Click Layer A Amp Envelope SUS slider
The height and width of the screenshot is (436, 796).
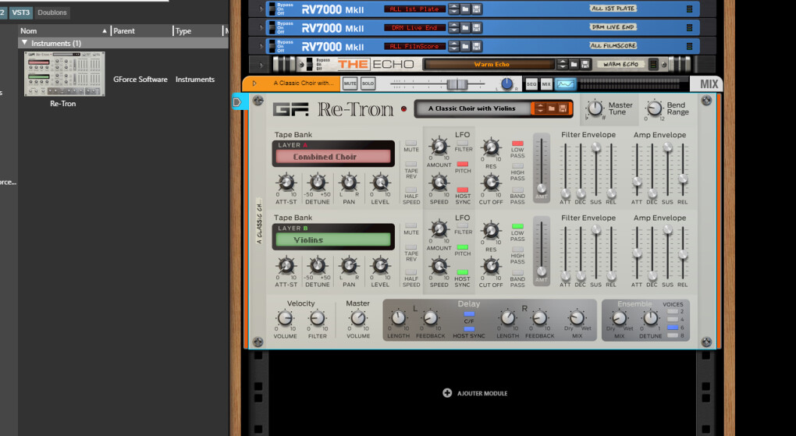667,147
